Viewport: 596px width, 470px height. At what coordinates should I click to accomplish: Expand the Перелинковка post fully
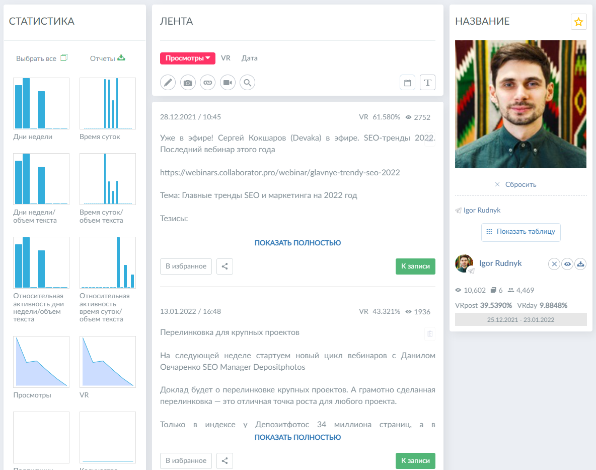pos(297,437)
